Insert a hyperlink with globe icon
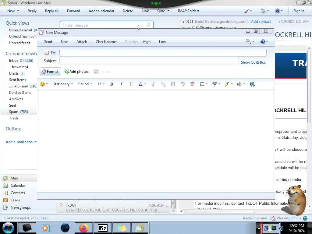 click(x=252, y=84)
